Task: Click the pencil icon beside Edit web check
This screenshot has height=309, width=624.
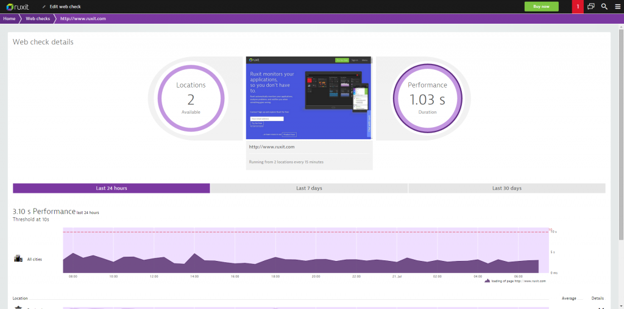Action: click(x=44, y=7)
